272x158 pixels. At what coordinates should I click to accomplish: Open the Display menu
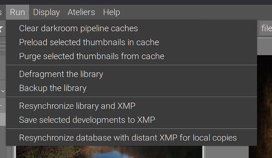46,12
